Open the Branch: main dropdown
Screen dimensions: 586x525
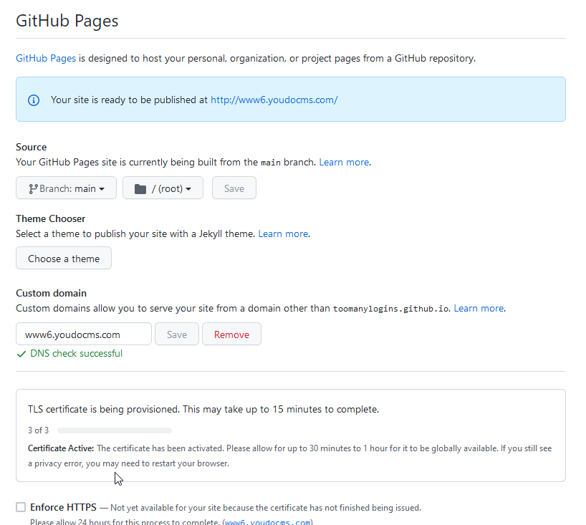point(67,188)
